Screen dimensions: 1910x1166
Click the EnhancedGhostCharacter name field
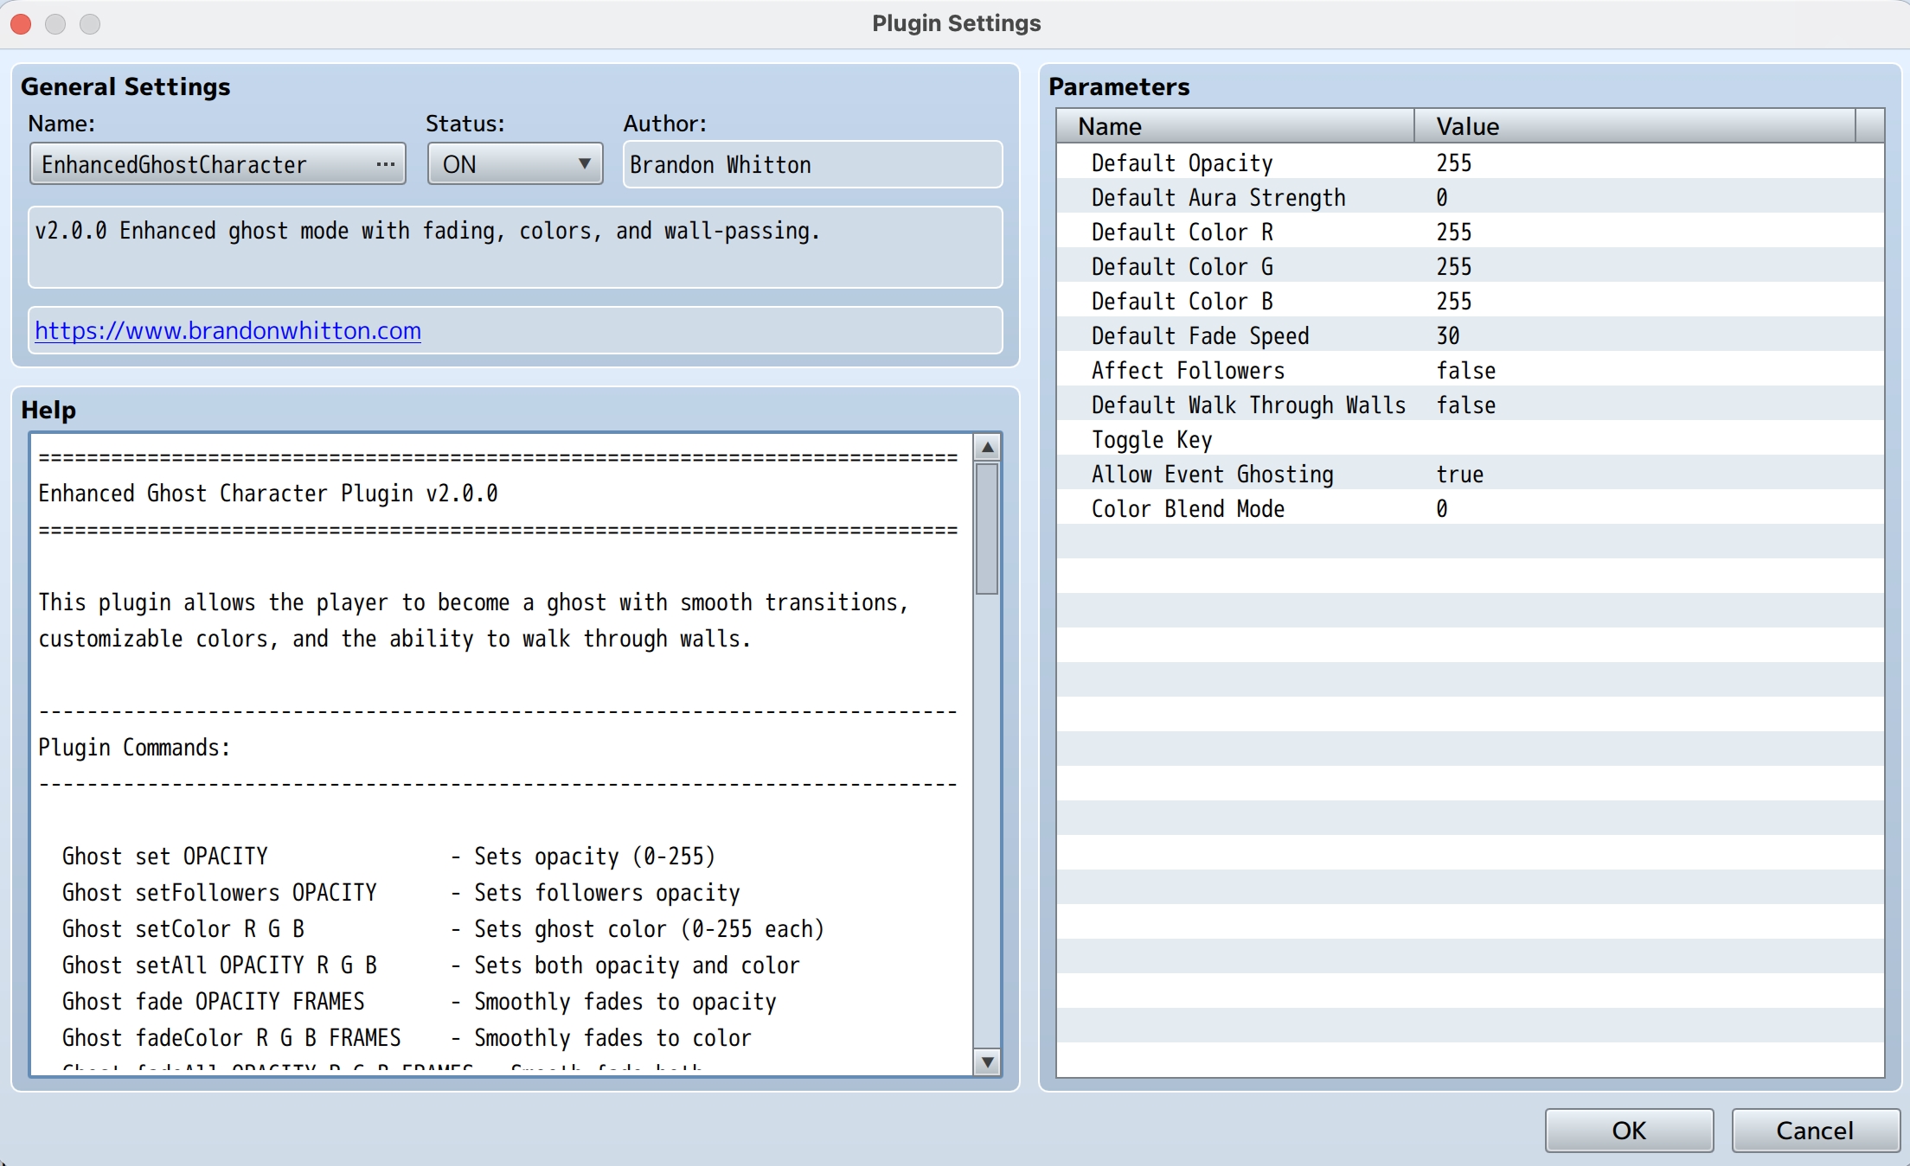tap(218, 164)
